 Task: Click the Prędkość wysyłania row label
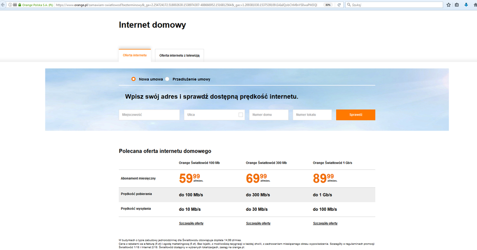pyautogui.click(x=136, y=209)
